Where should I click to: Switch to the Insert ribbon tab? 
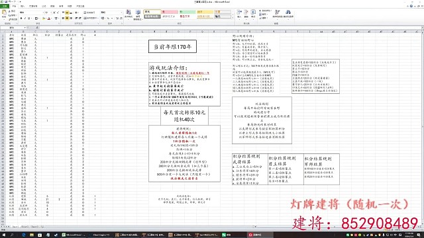coord(23,6)
